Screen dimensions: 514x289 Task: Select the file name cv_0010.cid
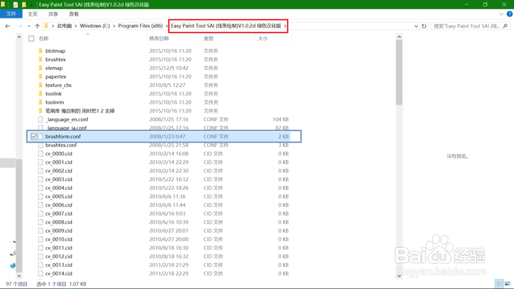[x=59, y=239]
